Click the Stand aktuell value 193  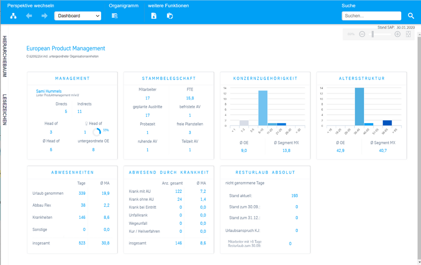click(294, 196)
